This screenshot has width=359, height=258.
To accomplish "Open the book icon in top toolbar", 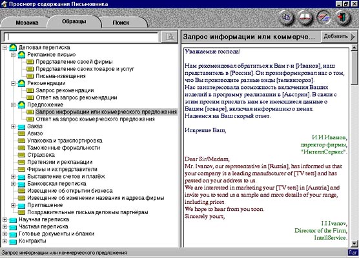I will 305,17.
